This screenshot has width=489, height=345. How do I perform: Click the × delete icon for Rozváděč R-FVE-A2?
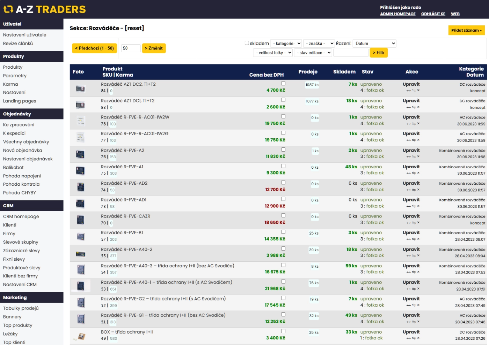pos(418,157)
